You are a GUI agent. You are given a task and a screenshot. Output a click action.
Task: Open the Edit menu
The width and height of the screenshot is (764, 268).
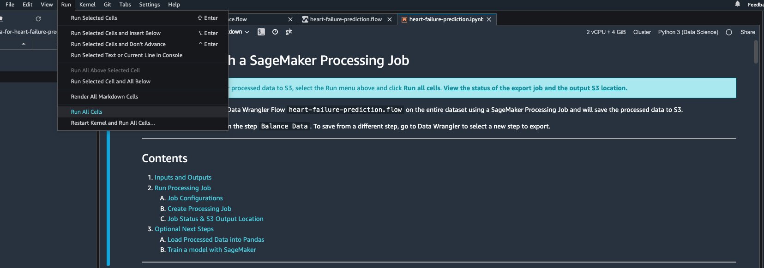pos(28,5)
